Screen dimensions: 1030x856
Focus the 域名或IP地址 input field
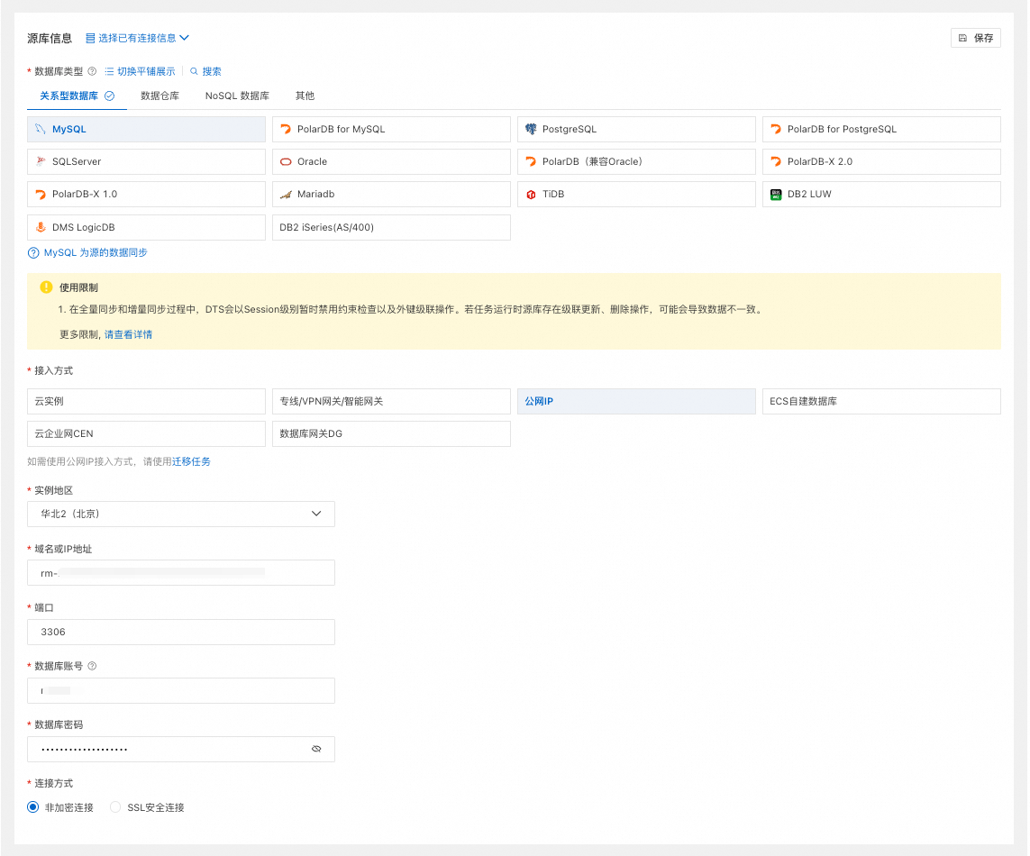click(180, 573)
